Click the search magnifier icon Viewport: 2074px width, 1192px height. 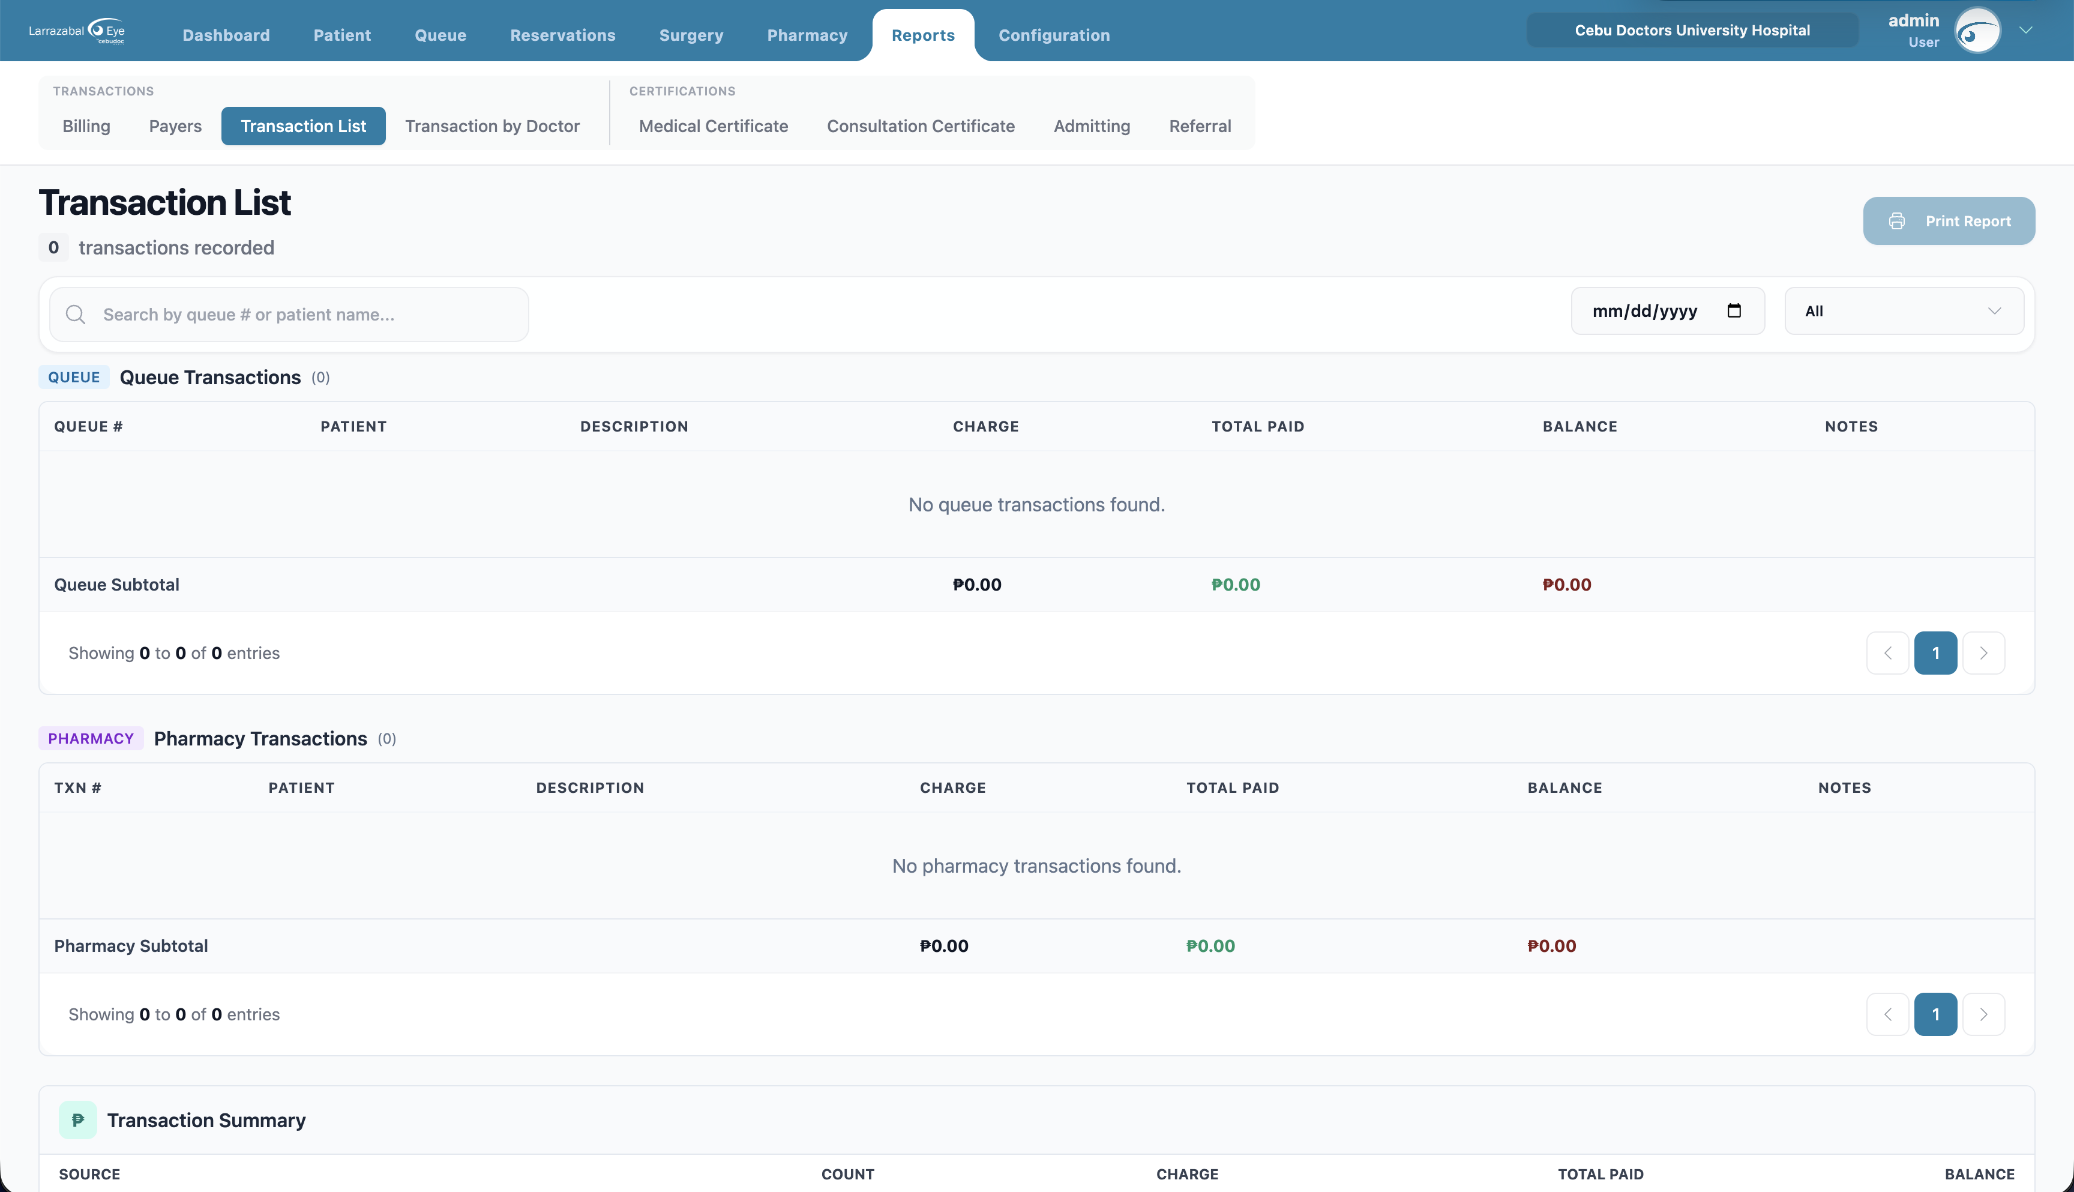tap(75, 315)
